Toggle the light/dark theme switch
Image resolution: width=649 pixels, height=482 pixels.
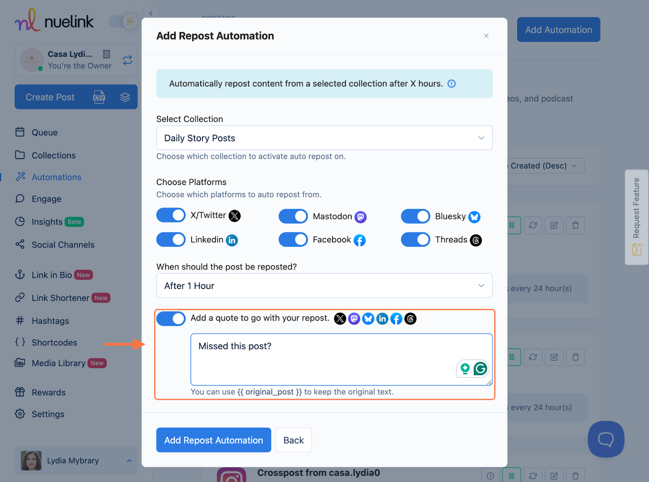123,22
